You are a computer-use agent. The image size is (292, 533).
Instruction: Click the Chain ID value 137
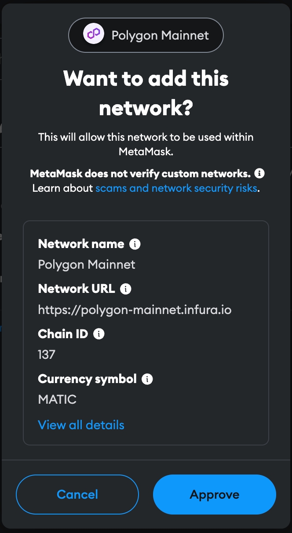(x=47, y=355)
